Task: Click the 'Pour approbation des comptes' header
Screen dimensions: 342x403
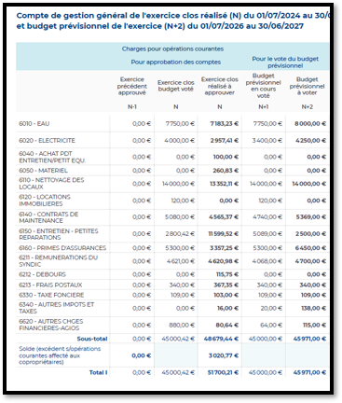Action: 176,62
